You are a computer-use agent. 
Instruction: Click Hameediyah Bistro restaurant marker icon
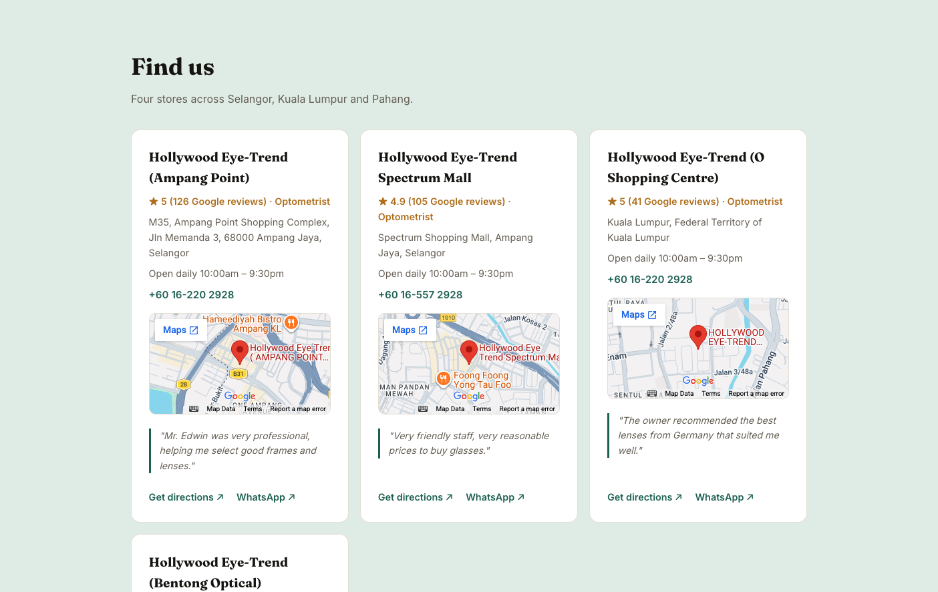[x=291, y=323]
